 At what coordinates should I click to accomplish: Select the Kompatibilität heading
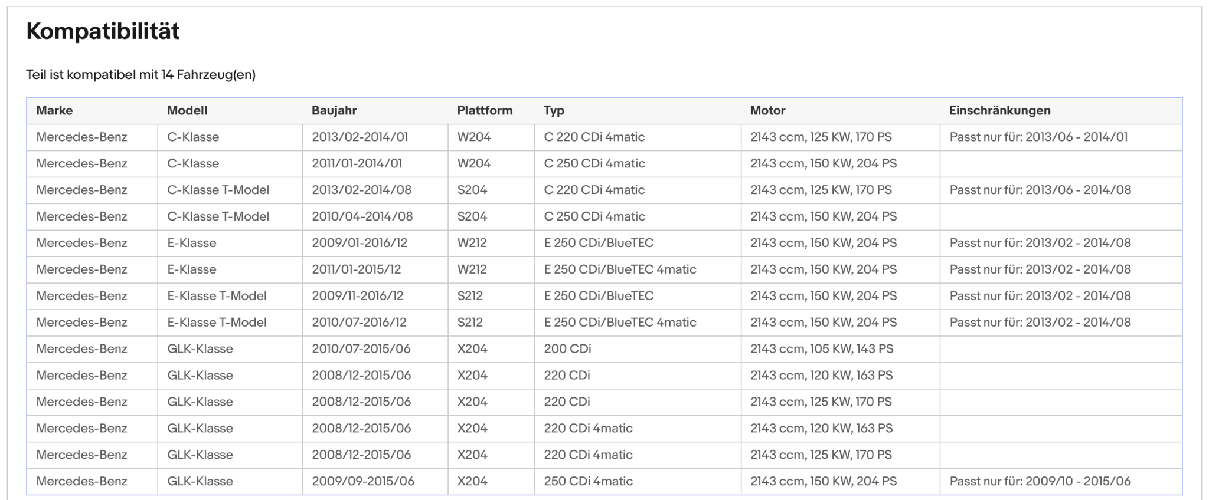[103, 31]
